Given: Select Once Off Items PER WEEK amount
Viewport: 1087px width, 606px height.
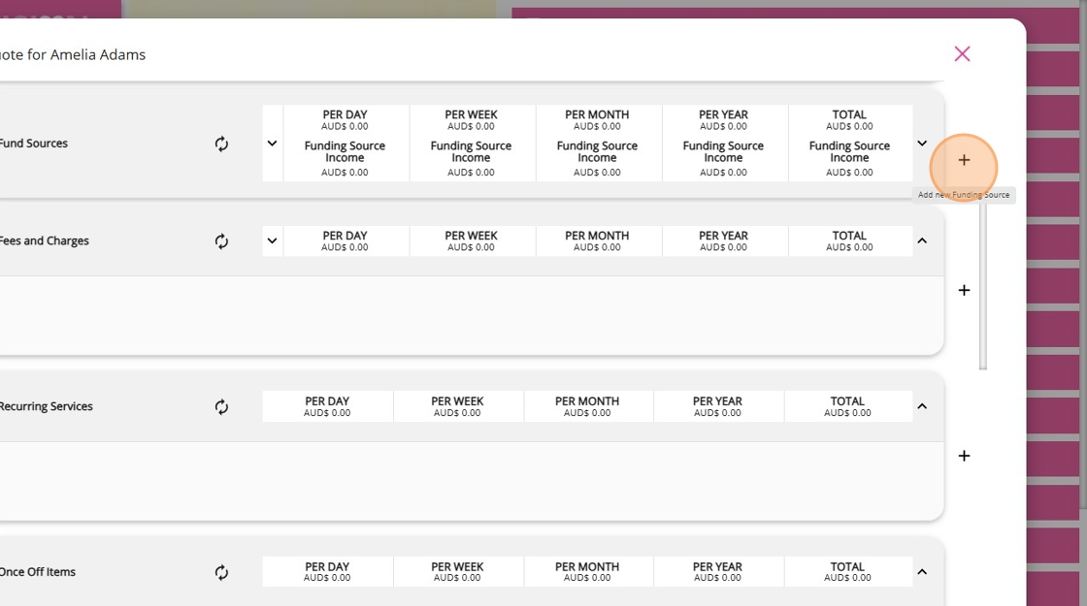Looking at the screenshot, I should click(x=457, y=578).
